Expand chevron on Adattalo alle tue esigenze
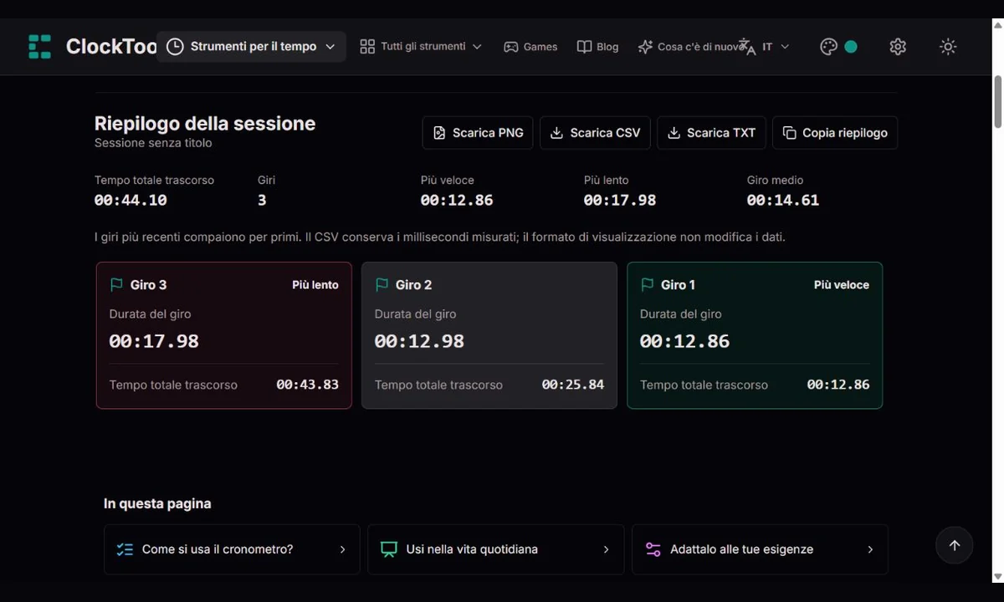The height and width of the screenshot is (602, 1004). coord(870,549)
